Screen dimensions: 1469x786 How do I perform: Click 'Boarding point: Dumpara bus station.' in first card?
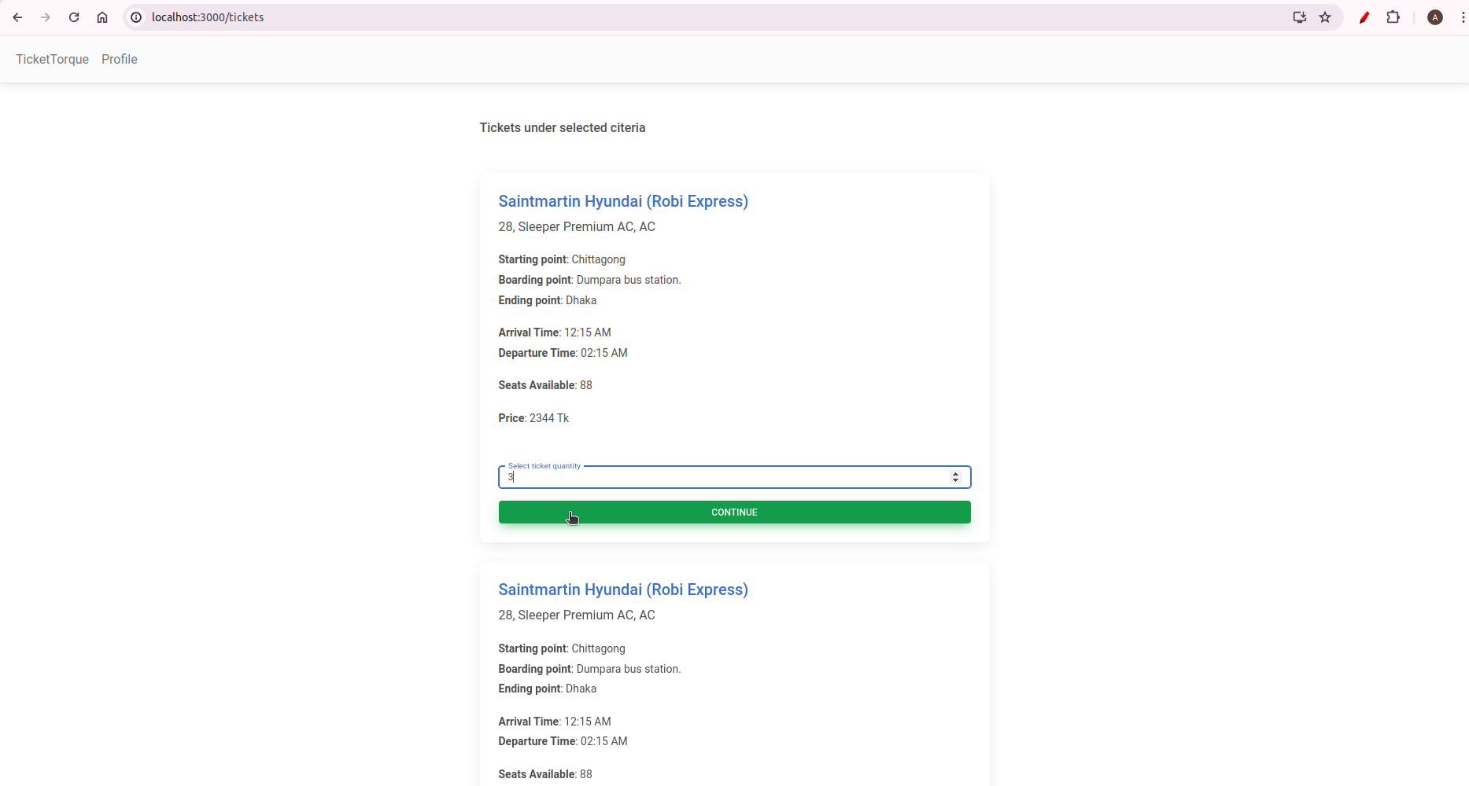pyautogui.click(x=589, y=280)
